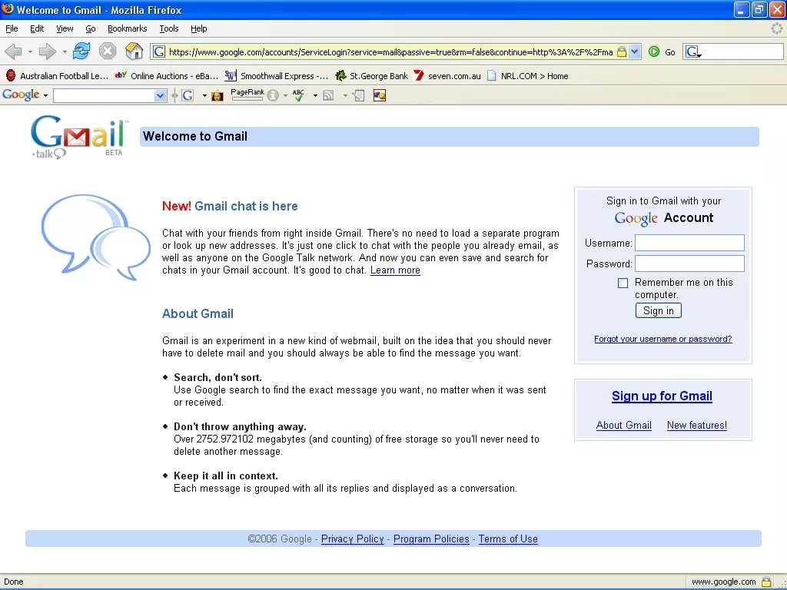Click the AutoFill form icon in Google toolbar
The image size is (787, 590).
coord(359,95)
